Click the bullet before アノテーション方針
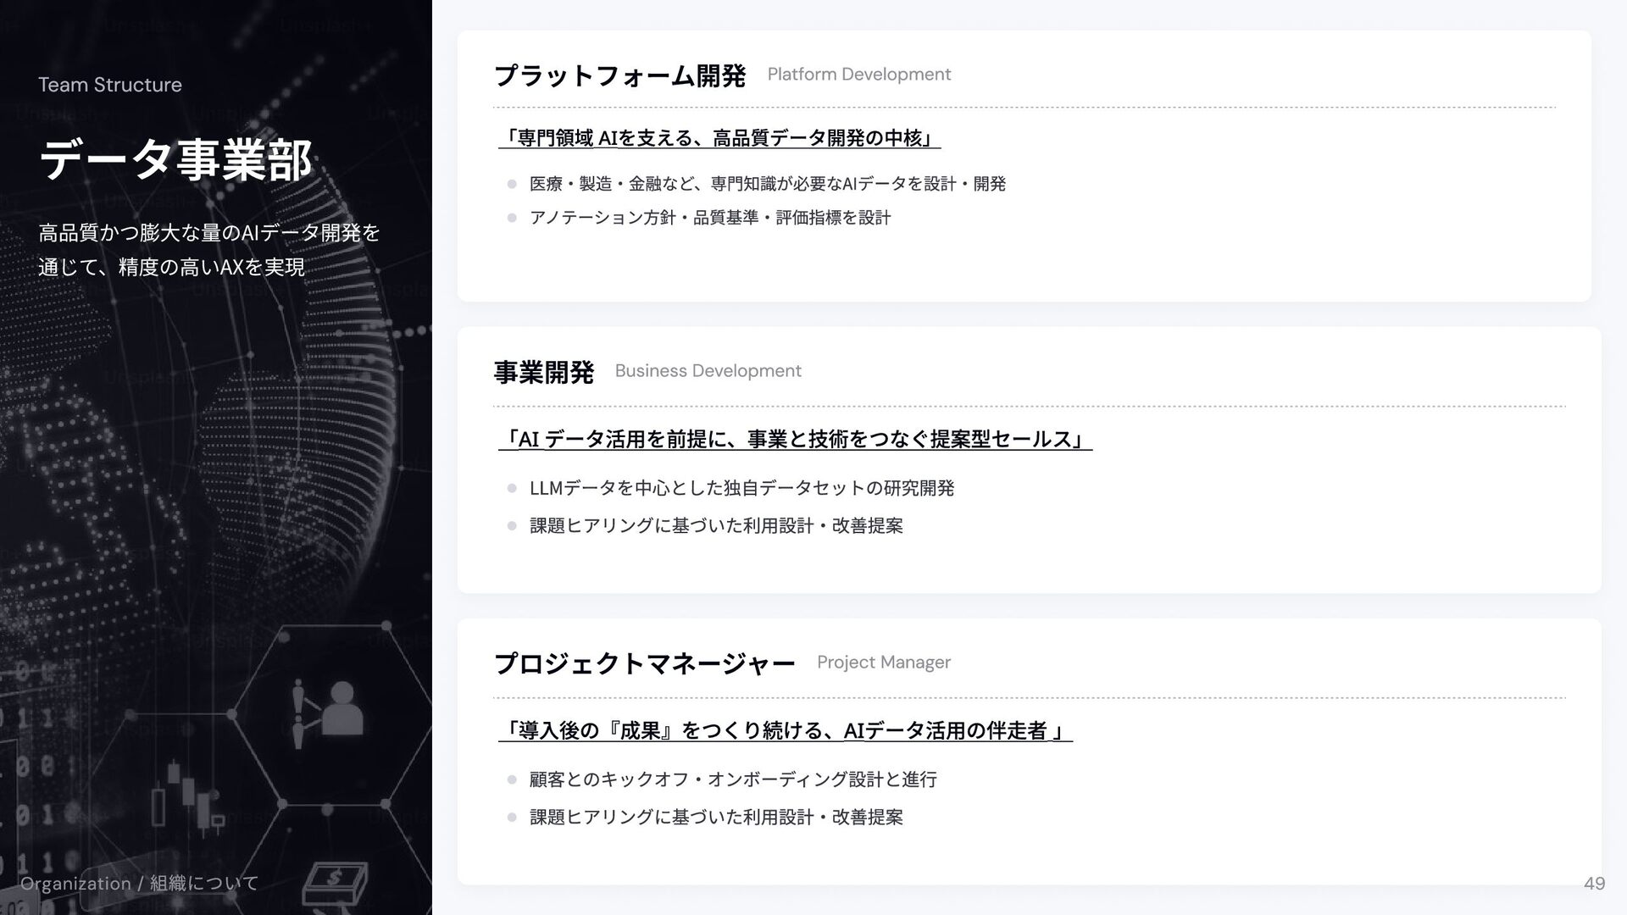Screen dimensions: 1627x915 pos(512,218)
